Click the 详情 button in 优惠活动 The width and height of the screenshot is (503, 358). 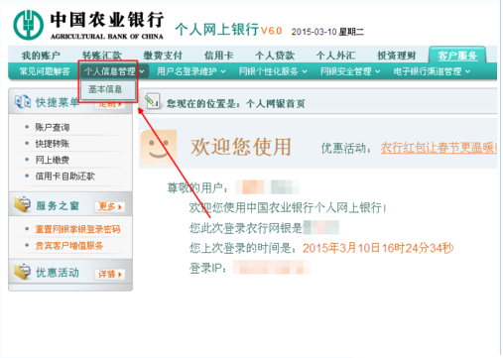pyautogui.click(x=110, y=274)
